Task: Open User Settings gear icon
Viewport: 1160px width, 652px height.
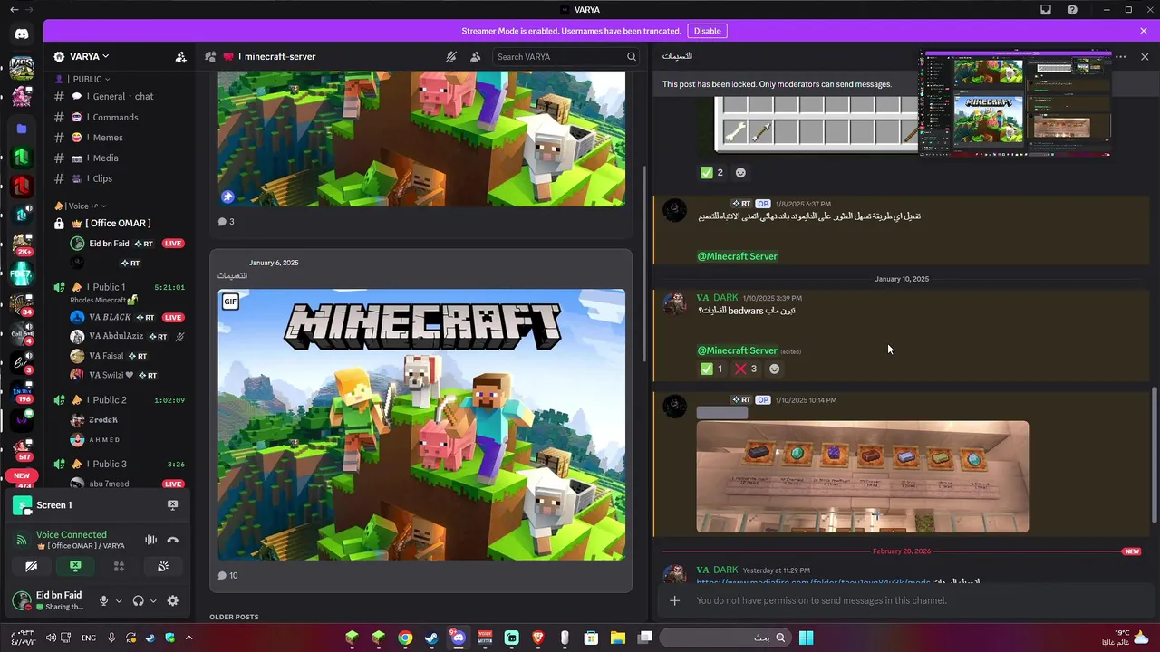Action: click(x=173, y=600)
